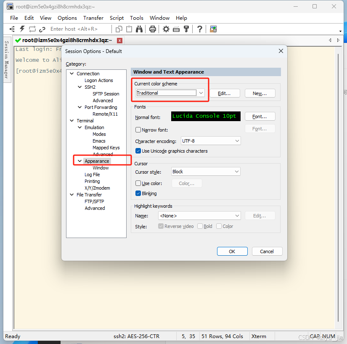Image resolution: width=347 pixels, height=344 pixels.
Task: Toggle the Narrow font checkbox
Action: coord(138,130)
